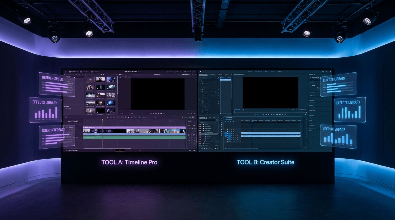This screenshot has height=220, width=395.
Task: Select the orange-outlined first thumbnail in the media pool
Action: click(90, 79)
